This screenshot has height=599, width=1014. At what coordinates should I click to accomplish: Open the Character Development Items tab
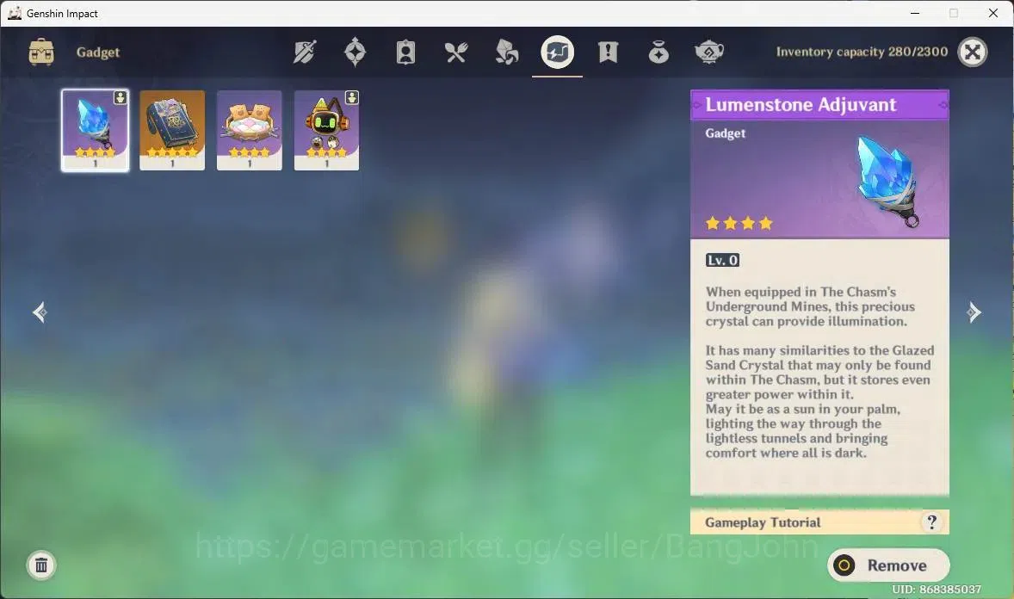pyautogui.click(x=405, y=52)
